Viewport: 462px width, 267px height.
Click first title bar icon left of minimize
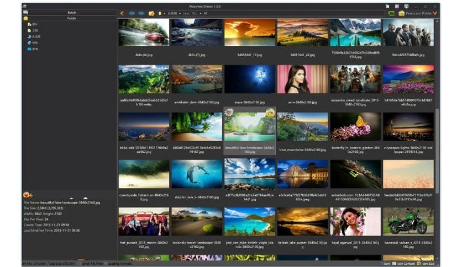pyautogui.click(x=387, y=6)
